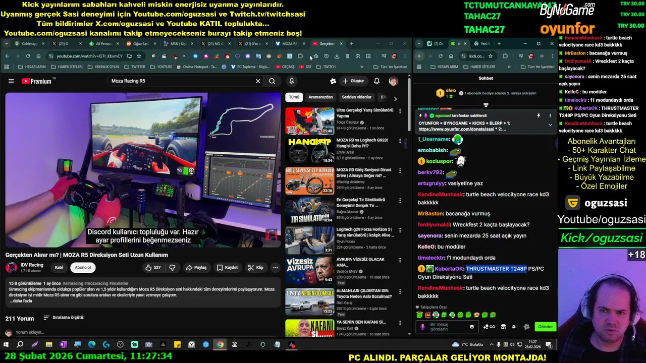Click the video player to pause
The width and height of the screenshot is (646, 363).
(143, 169)
